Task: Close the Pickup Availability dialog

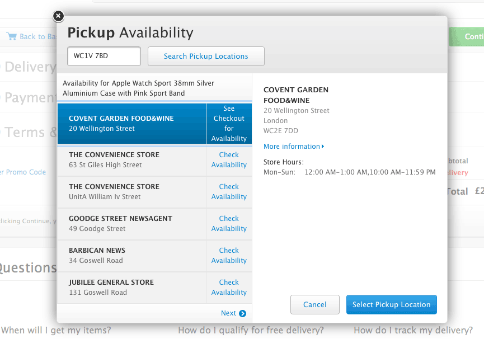Action: [x=58, y=16]
